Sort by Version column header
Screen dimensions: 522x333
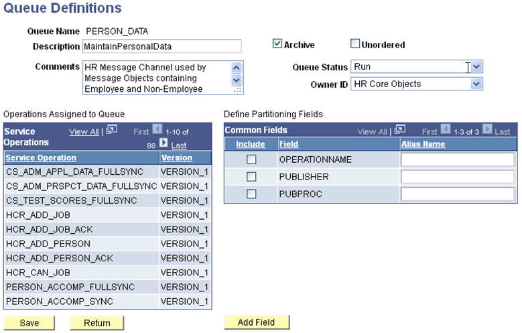pos(177,158)
